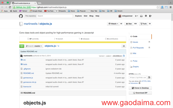Click the GitHub octocat logo

[x=21, y=16]
